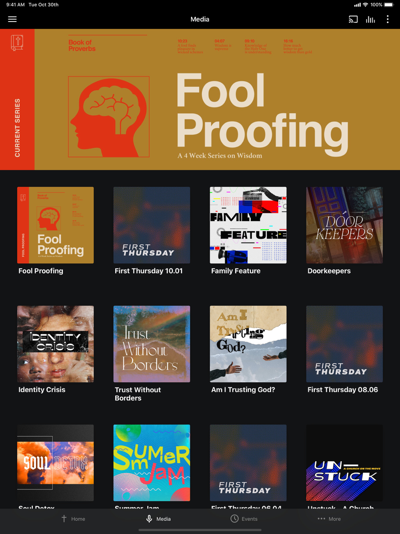Tap the 'Media' header title
Image resolution: width=400 pixels, height=534 pixels.
200,19
